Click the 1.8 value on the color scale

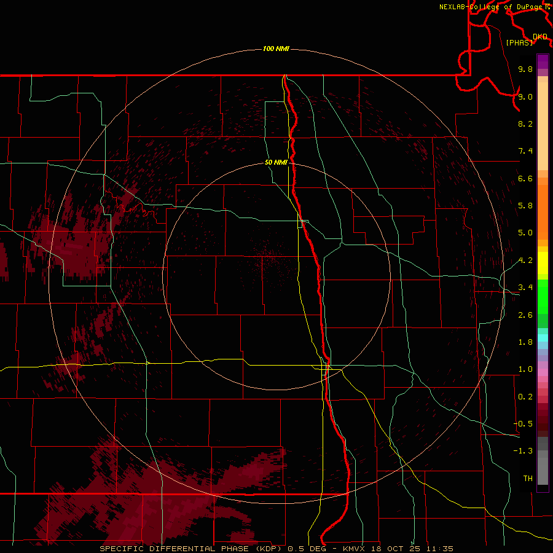coord(525,342)
